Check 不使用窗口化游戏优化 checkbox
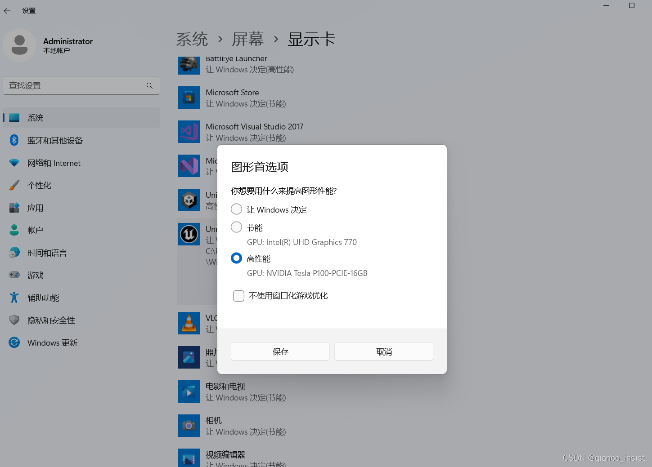This screenshot has width=652, height=467. pos(238,296)
